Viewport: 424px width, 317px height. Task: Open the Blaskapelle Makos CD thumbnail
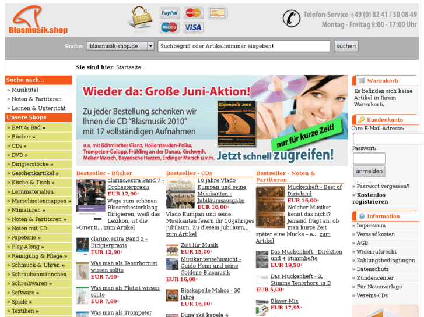tap(172, 295)
